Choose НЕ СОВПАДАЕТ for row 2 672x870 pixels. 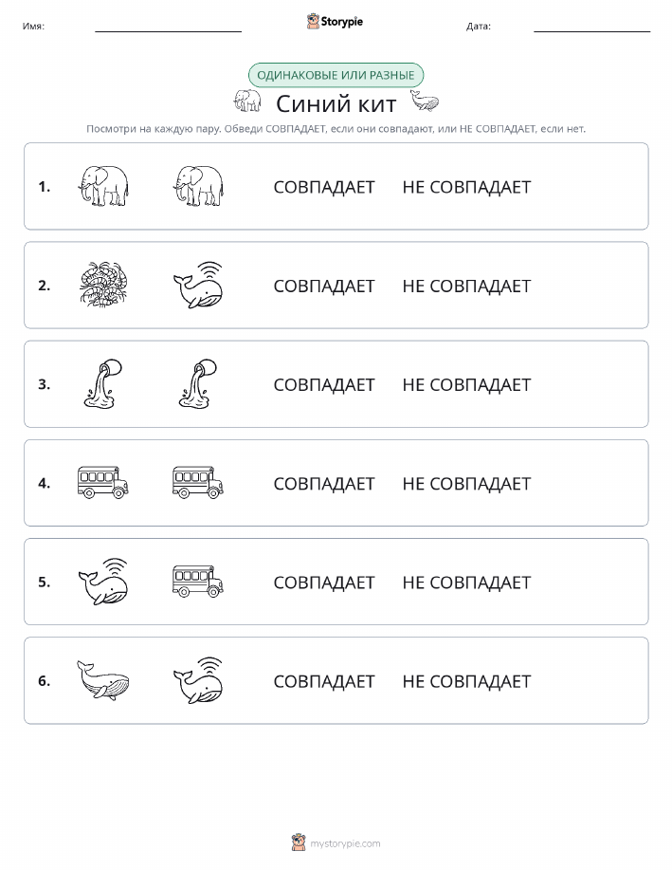[x=467, y=286]
